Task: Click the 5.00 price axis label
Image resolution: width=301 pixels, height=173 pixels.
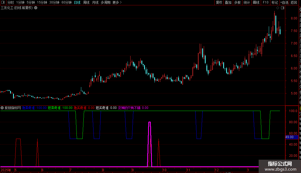Action: click(x=294, y=93)
